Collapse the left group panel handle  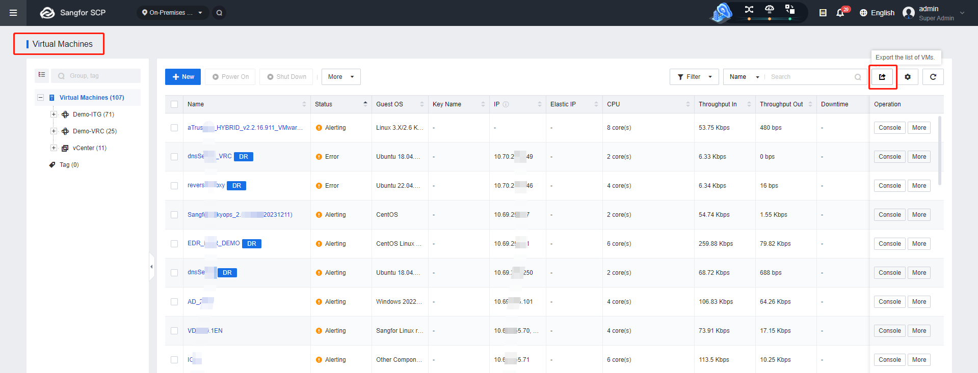tap(151, 267)
